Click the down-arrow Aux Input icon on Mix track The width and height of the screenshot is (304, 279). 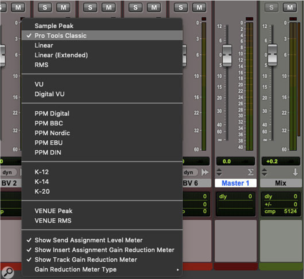click(x=295, y=172)
